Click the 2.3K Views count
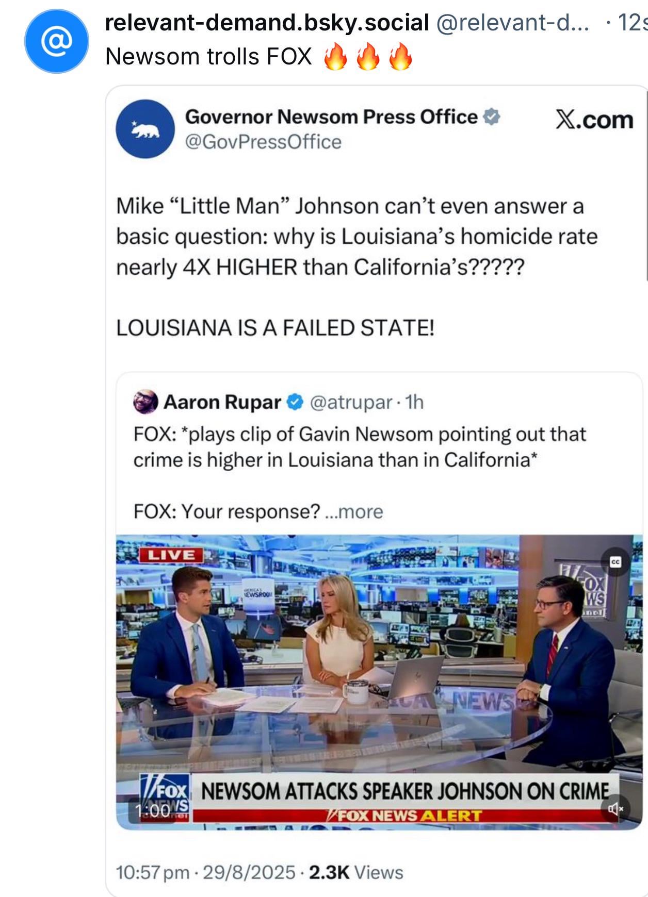Image resolution: width=648 pixels, height=897 pixels. click(x=356, y=873)
